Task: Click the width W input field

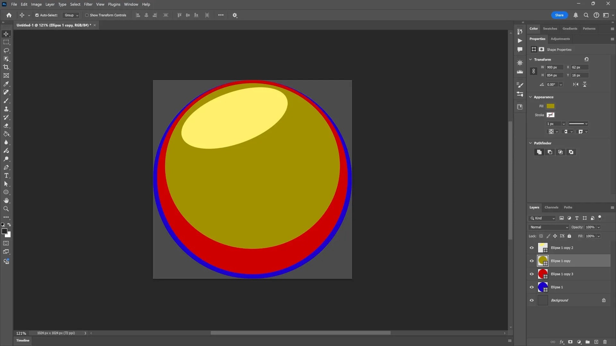Action: click(x=554, y=67)
